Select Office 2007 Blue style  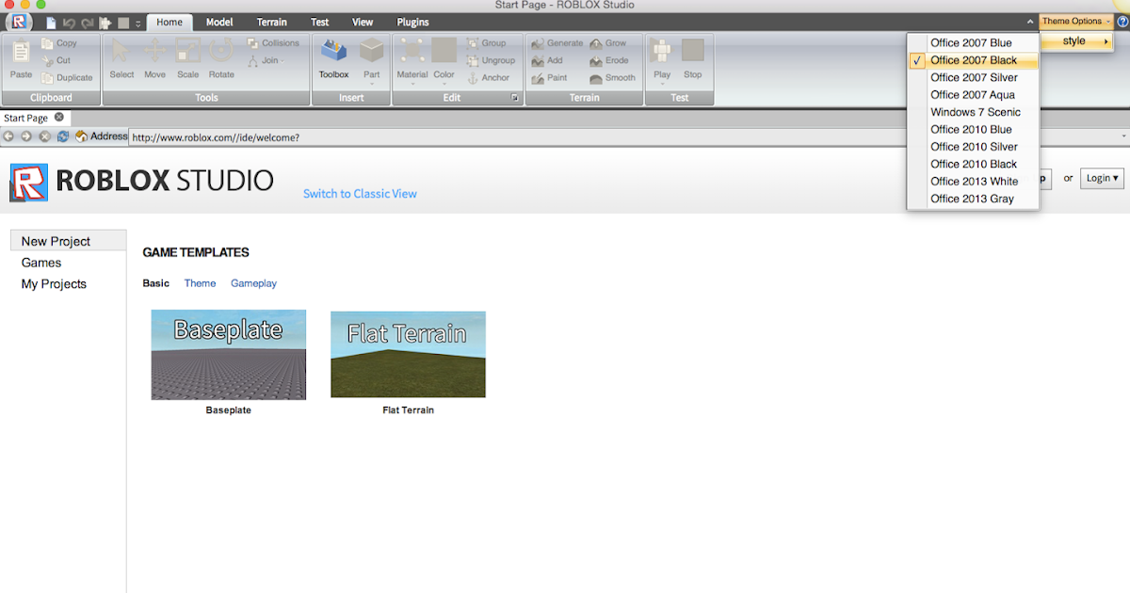[973, 43]
